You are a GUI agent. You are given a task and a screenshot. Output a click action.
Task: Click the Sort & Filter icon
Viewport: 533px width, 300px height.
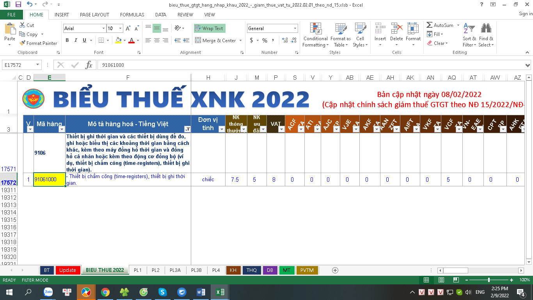469,29
